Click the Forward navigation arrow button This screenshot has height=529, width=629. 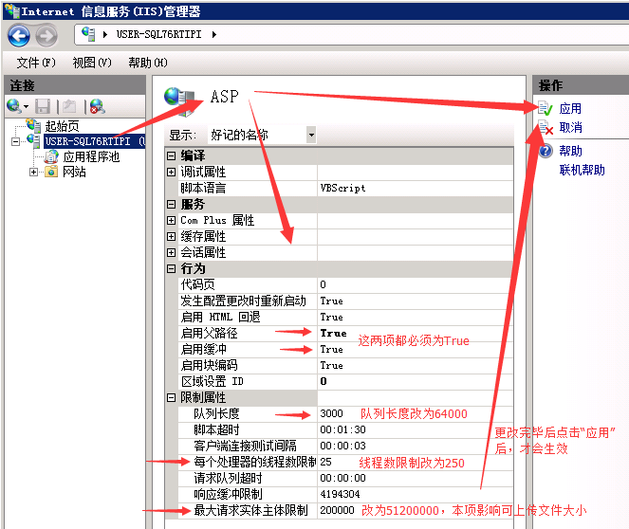[46, 36]
